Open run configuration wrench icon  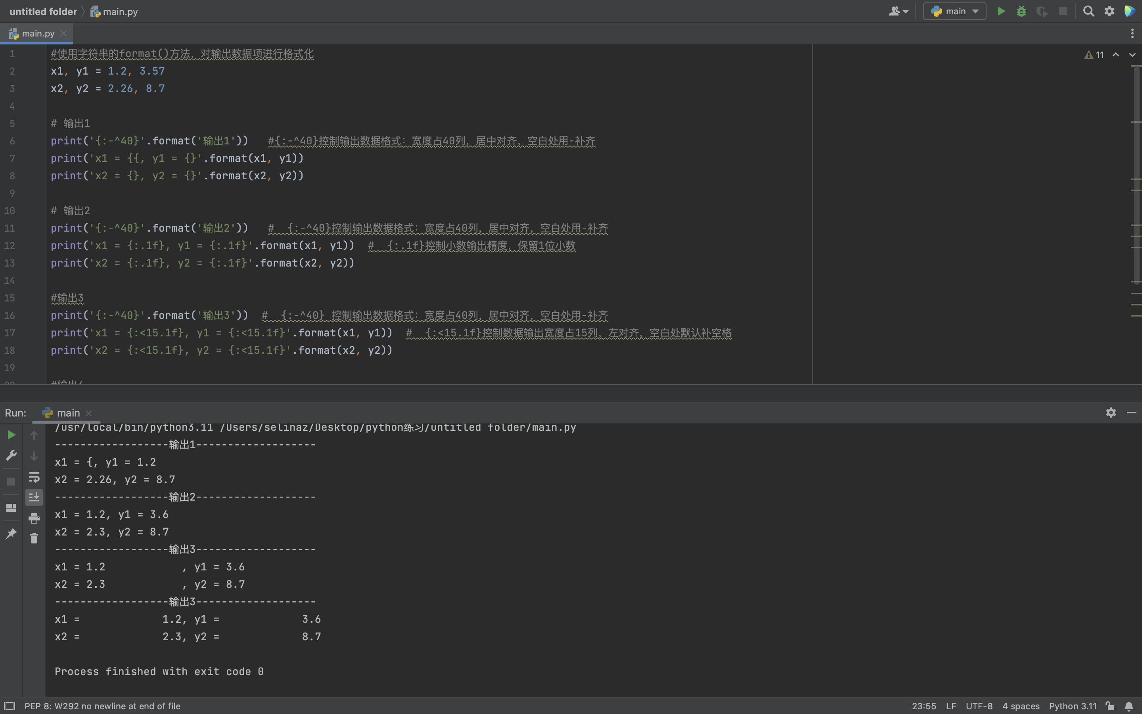pyautogui.click(x=11, y=455)
